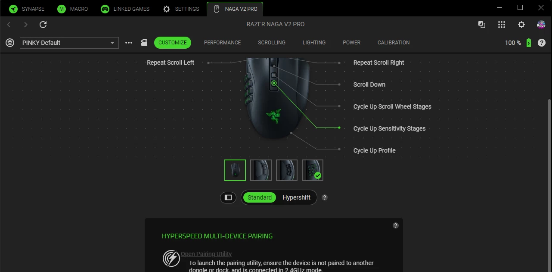Image resolution: width=552 pixels, height=272 pixels.
Task: Expand the multi-device pairing help tooltip
Action: [x=396, y=225]
